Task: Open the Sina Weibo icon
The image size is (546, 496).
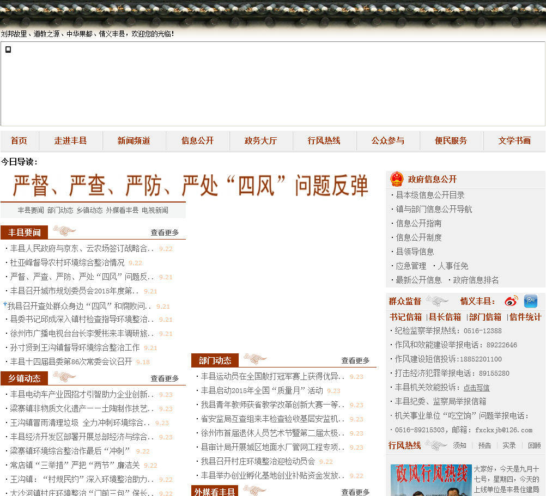Action: point(511,301)
